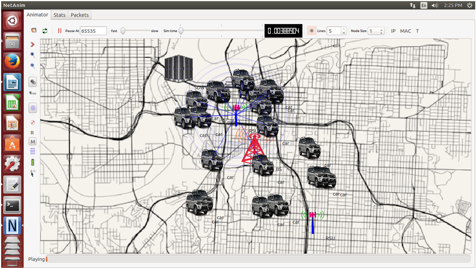476x269 pixels.
Task: Click the simulation time LCD display
Action: pos(283,31)
